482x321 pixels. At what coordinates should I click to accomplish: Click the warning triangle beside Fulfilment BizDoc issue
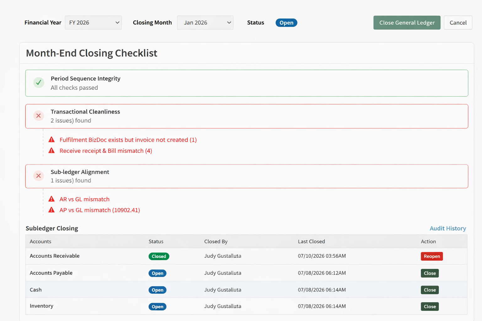(x=51, y=139)
